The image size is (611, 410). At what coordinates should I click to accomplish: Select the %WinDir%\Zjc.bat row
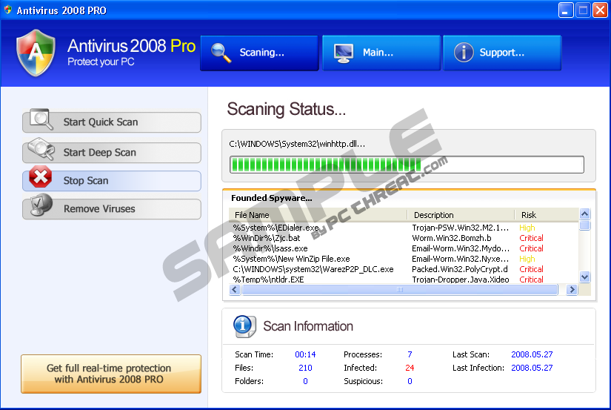click(x=404, y=238)
